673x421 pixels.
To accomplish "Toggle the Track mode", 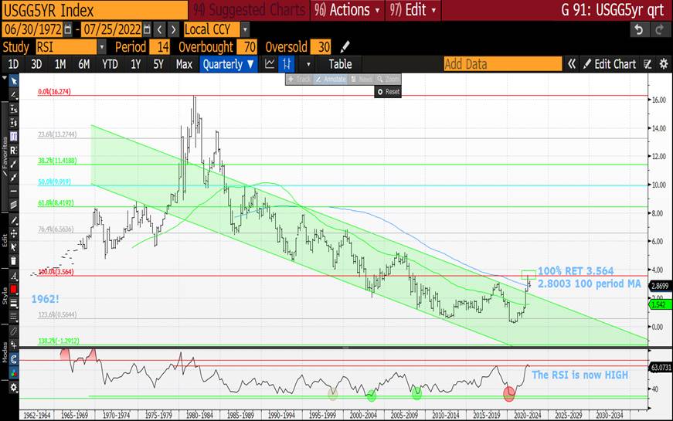I will 300,80.
